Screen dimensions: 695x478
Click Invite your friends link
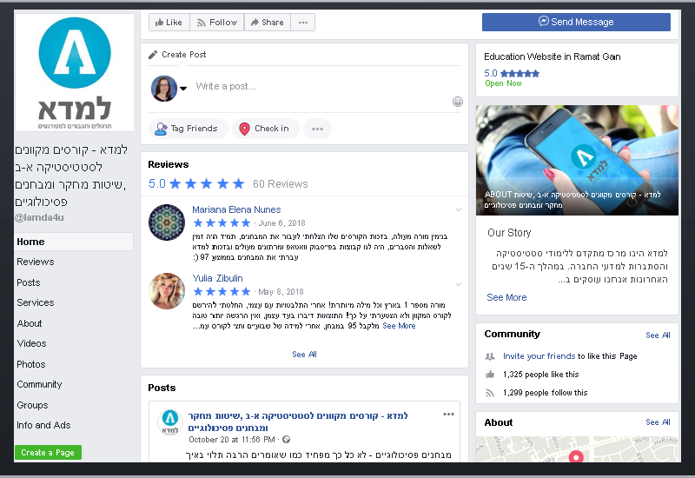[539, 356]
